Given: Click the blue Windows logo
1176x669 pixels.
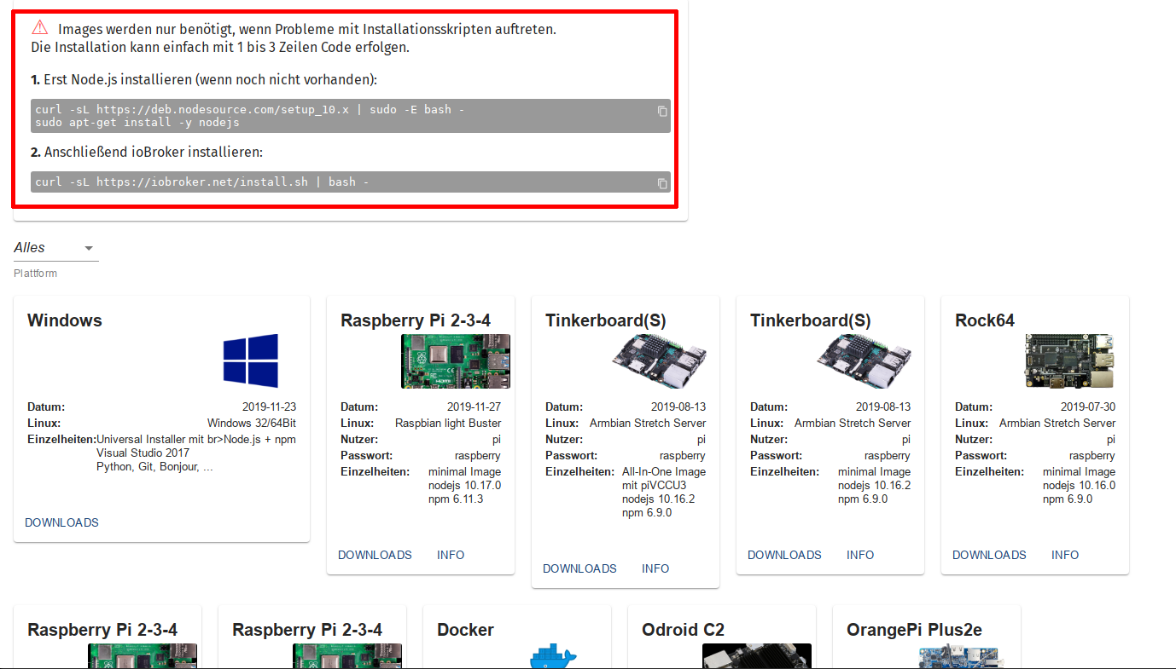Looking at the screenshot, I should tap(250, 360).
